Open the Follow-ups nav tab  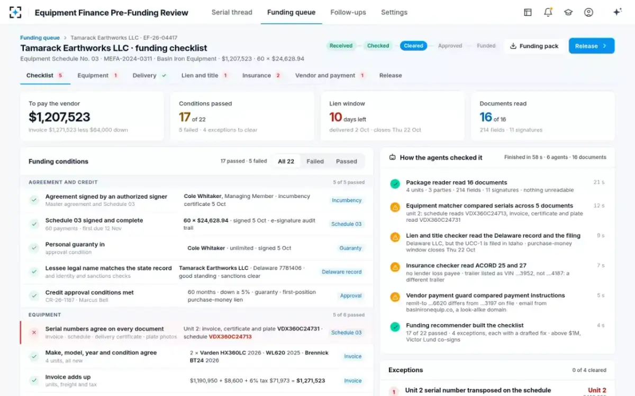tap(348, 12)
